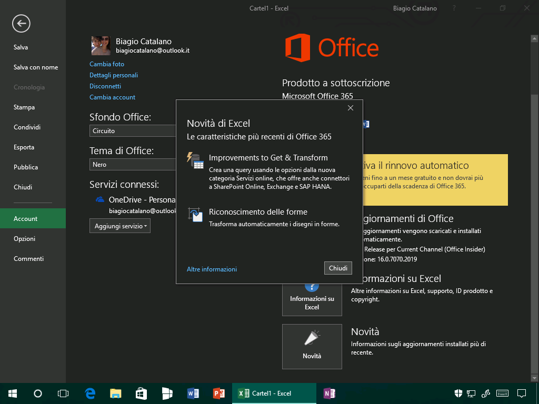Open Windows Ink Workspace tray icon

[x=486, y=393]
